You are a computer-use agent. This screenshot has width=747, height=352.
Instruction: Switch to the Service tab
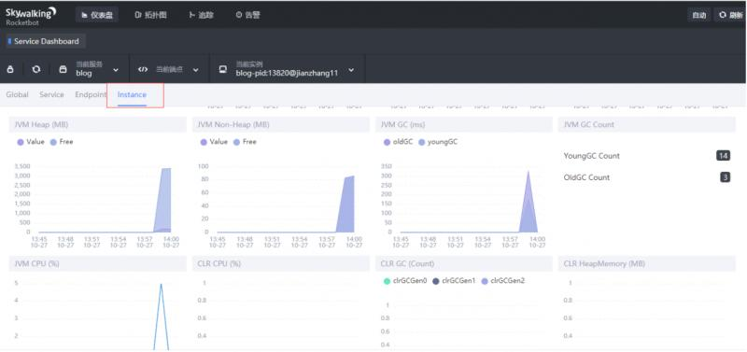tap(51, 95)
